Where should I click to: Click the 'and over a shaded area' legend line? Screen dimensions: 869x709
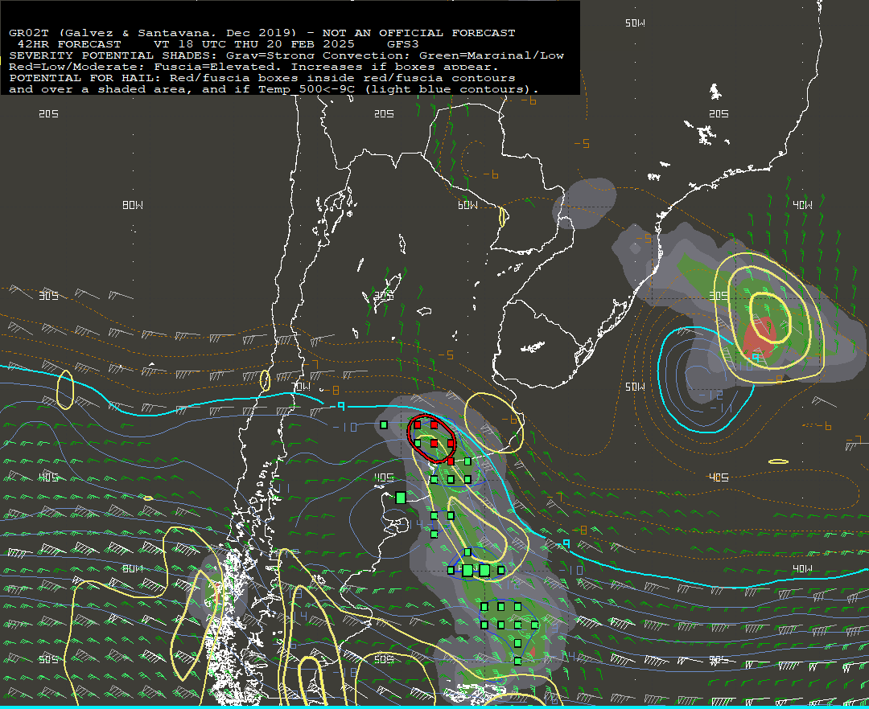[x=274, y=89]
